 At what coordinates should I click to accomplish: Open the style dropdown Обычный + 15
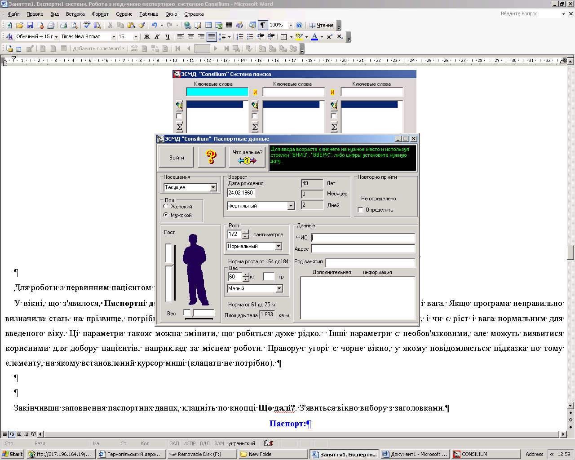tap(56, 37)
